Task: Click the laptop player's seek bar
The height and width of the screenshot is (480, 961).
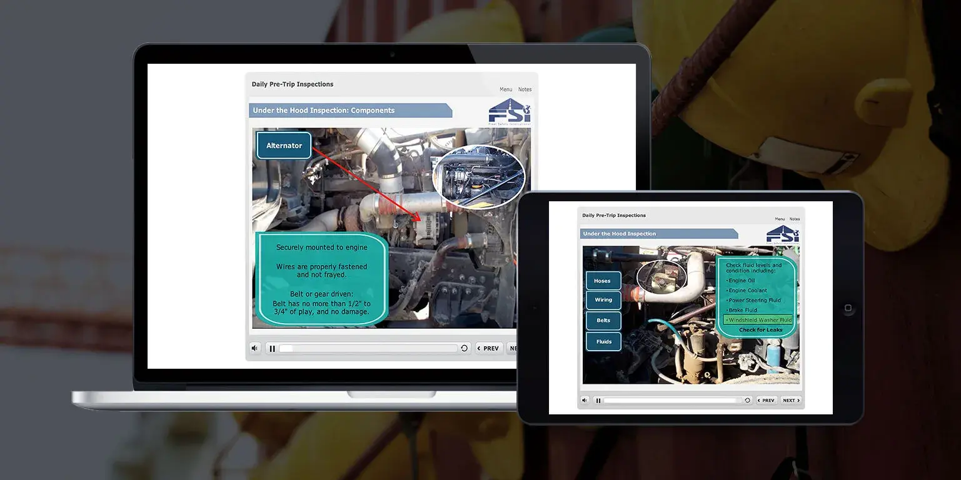Action: [368, 348]
